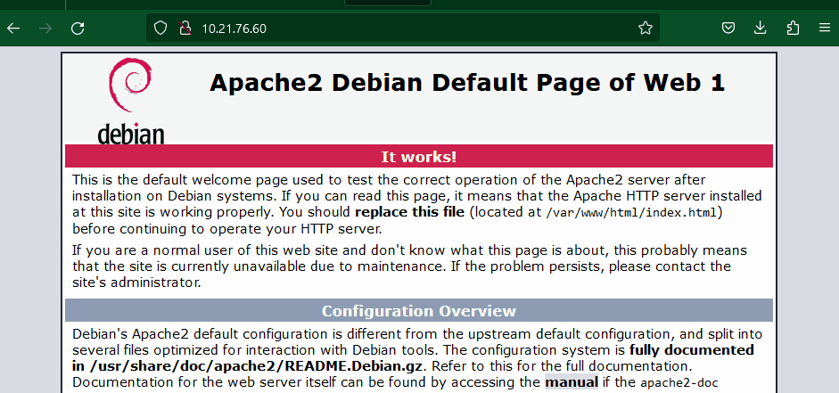Click the Configuration Overview section header

point(418,311)
